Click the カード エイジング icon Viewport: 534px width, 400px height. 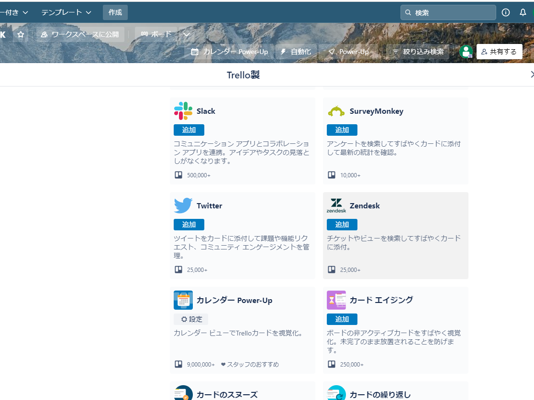tap(336, 300)
